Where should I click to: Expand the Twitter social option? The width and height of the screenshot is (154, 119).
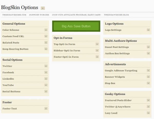tap(46, 66)
